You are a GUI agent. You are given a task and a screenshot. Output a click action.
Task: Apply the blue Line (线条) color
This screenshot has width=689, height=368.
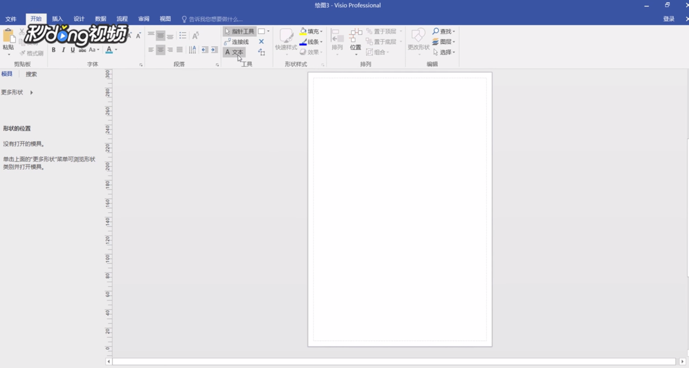pyautogui.click(x=303, y=42)
